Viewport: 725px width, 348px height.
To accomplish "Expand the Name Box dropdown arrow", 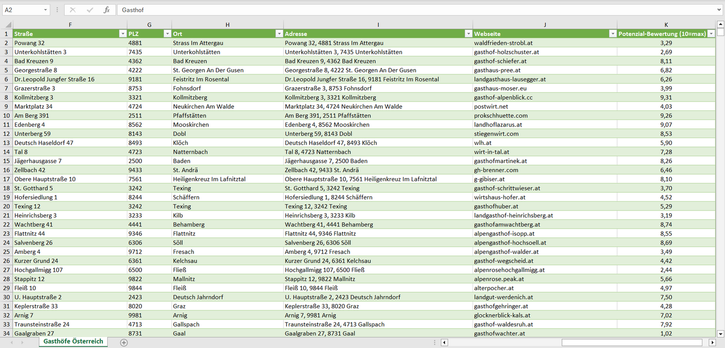I will tap(46, 10).
